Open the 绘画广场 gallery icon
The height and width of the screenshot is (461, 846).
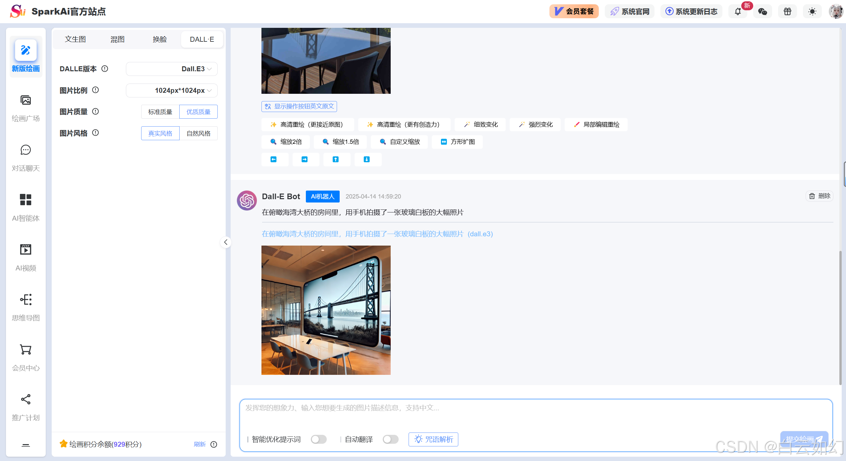coord(26,100)
